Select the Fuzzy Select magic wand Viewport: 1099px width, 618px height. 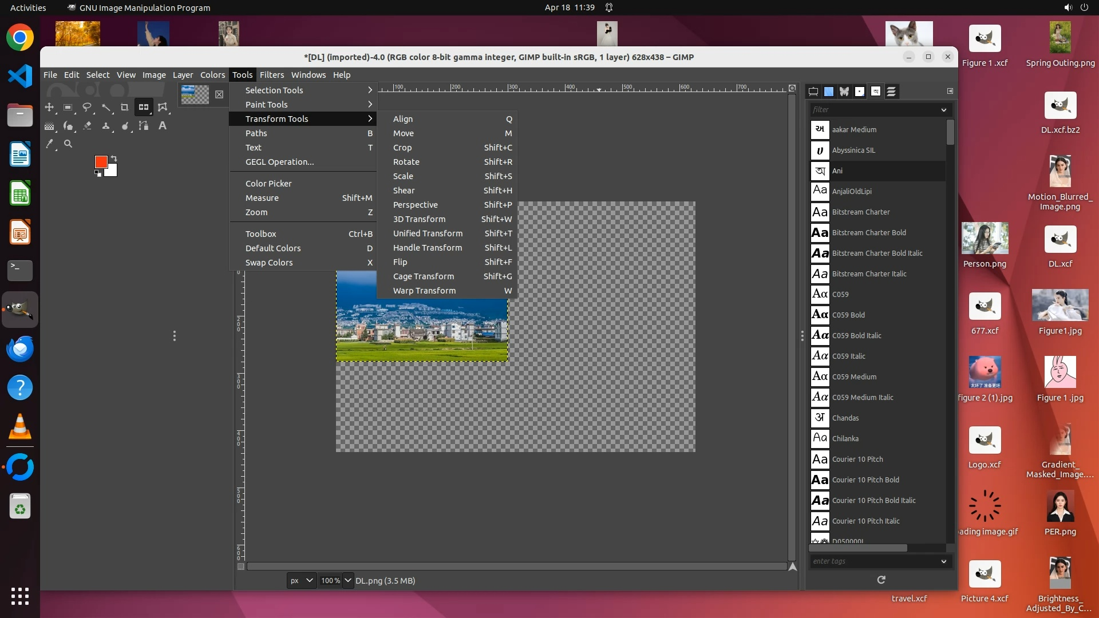pos(106,107)
